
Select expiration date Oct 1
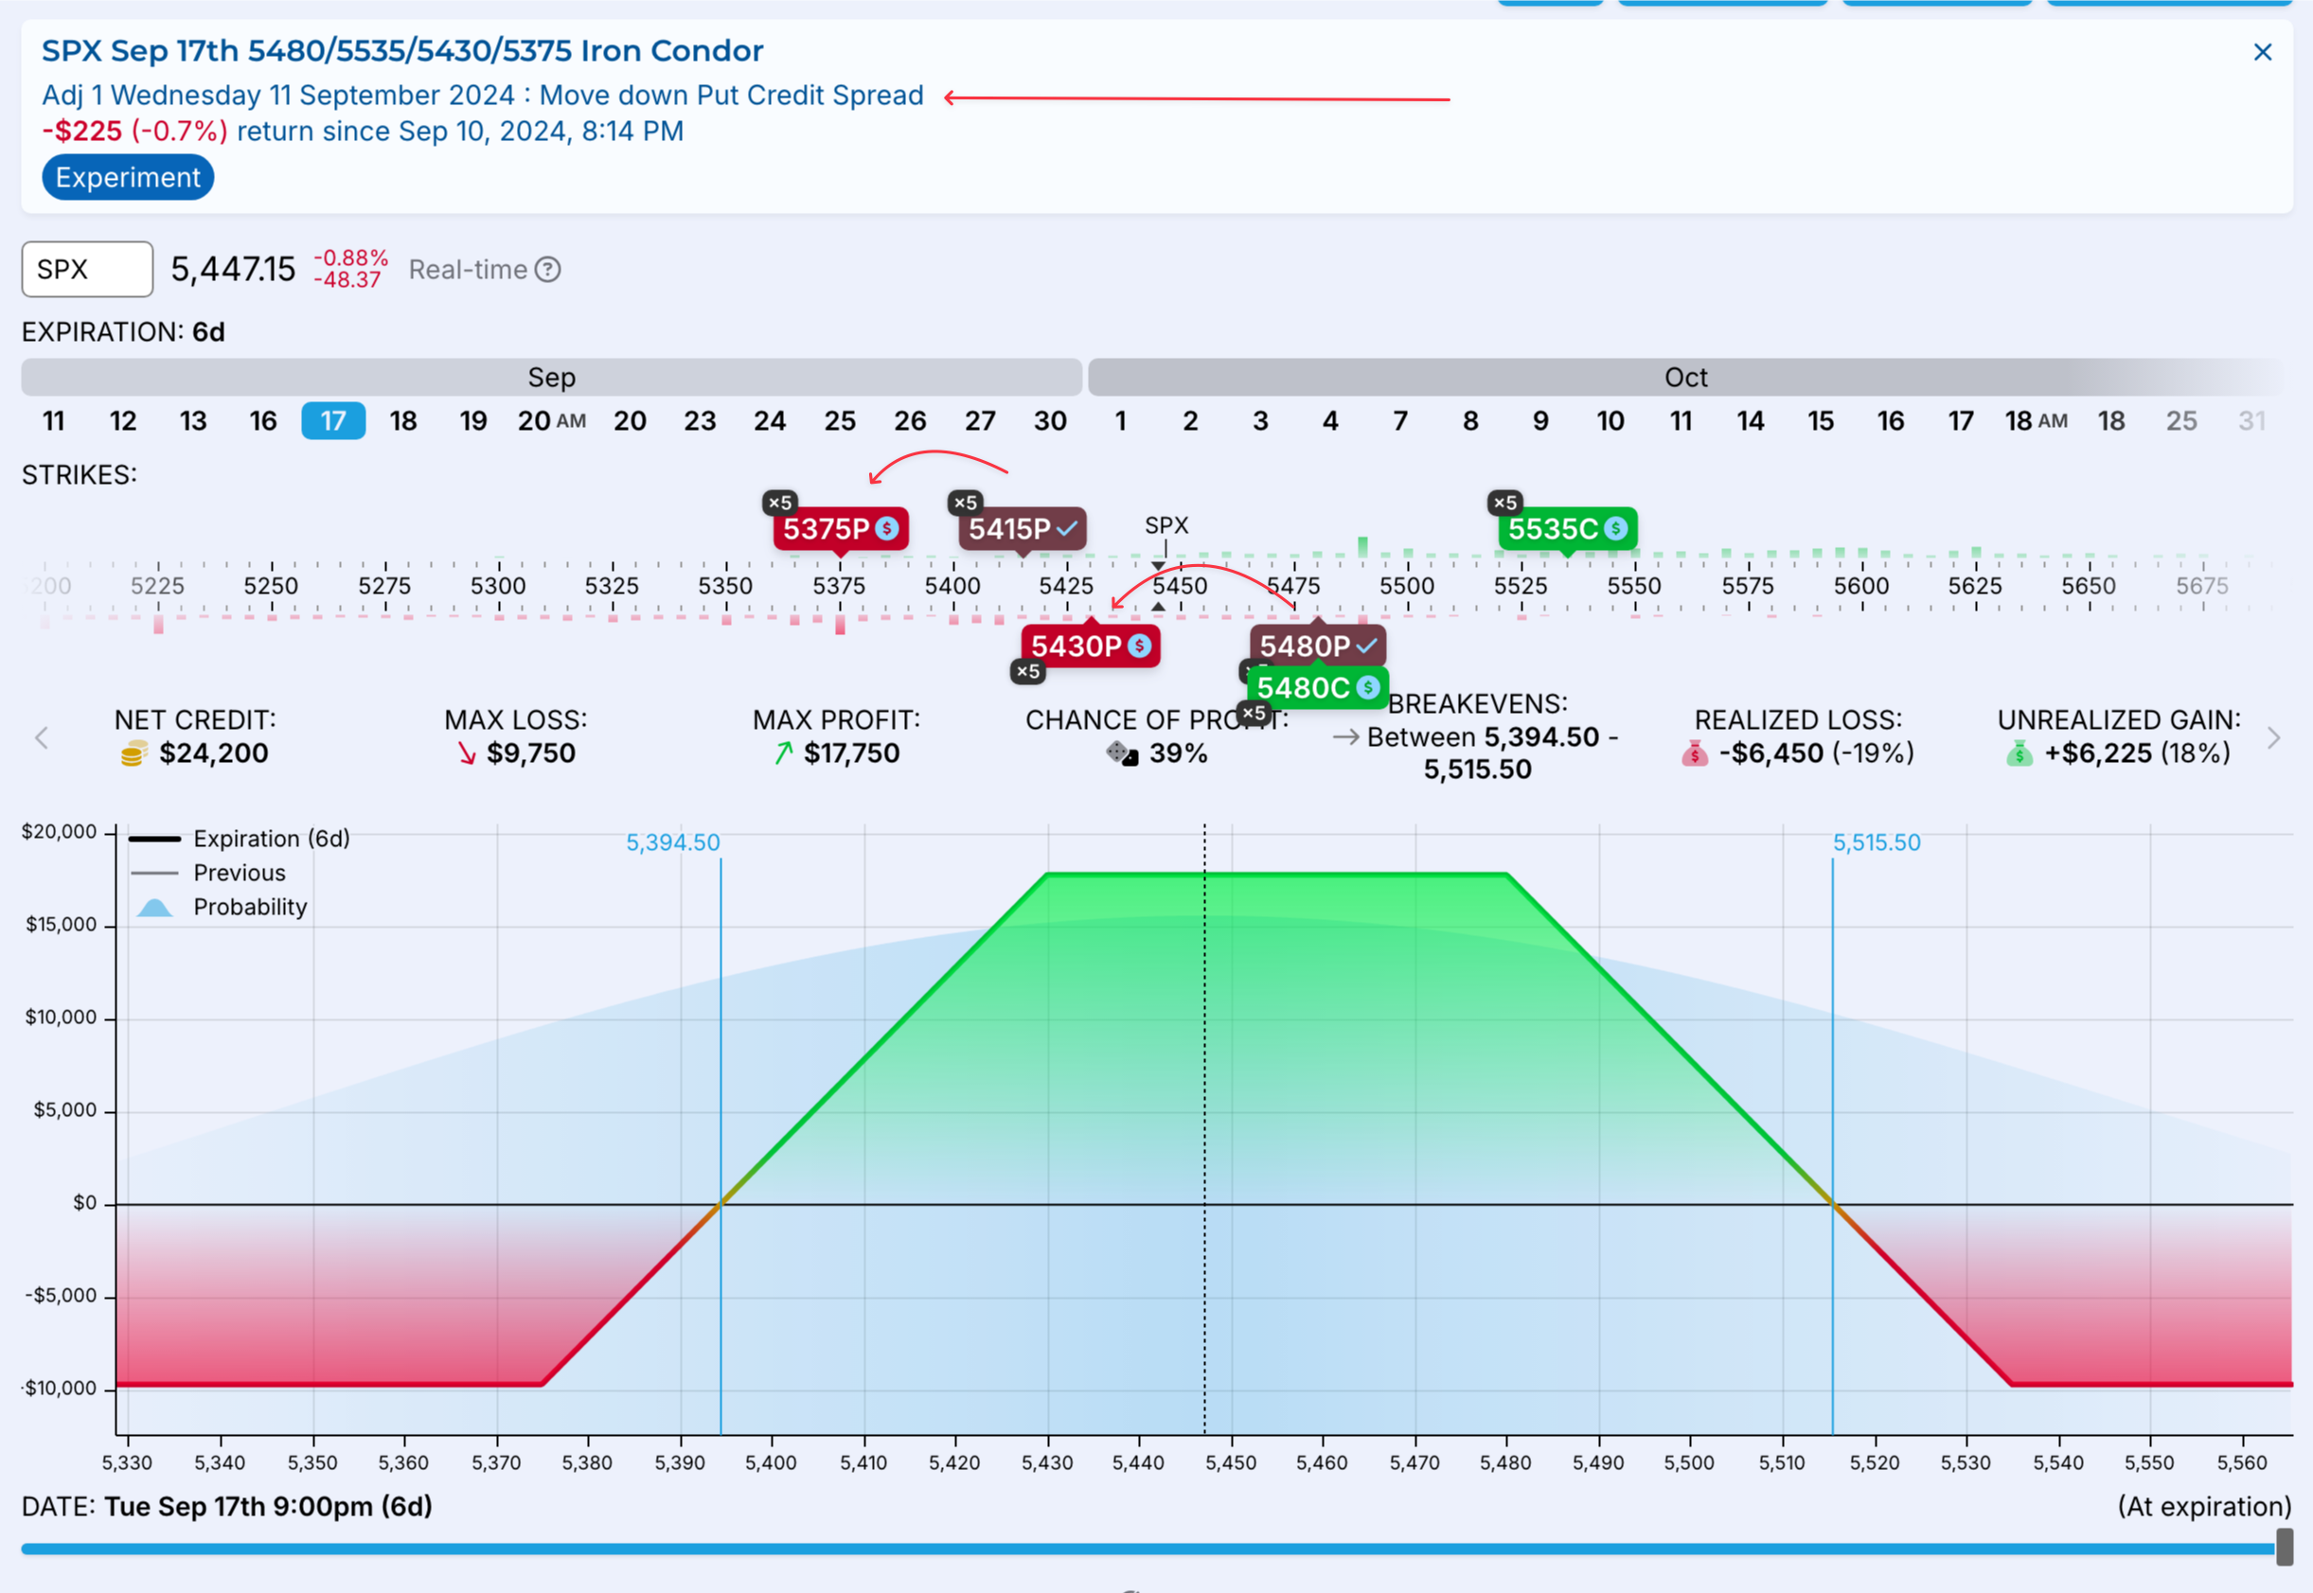pos(1120,421)
